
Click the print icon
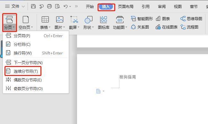tap(49, 6)
